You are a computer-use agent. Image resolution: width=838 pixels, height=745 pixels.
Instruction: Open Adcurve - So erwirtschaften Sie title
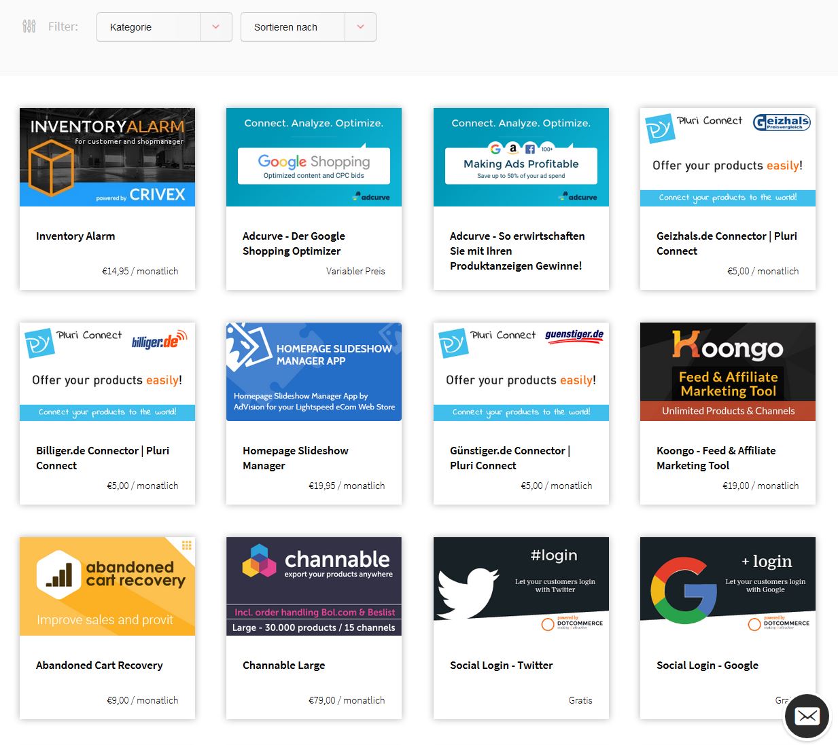[x=517, y=251]
